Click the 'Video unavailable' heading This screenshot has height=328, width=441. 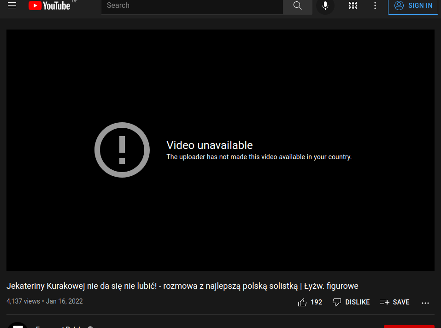tap(210, 145)
